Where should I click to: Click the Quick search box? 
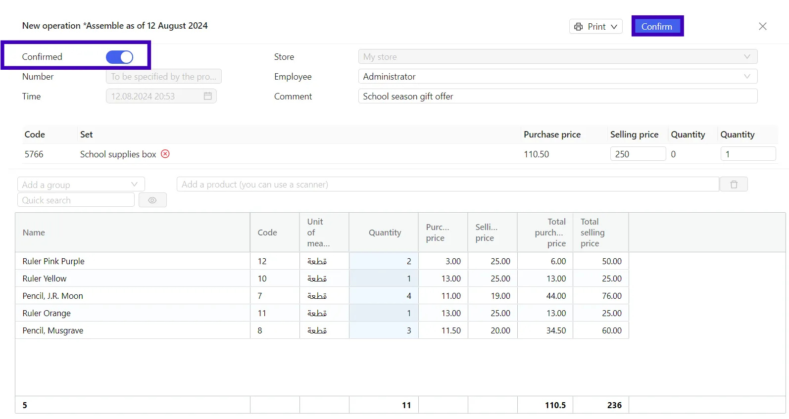click(x=76, y=200)
